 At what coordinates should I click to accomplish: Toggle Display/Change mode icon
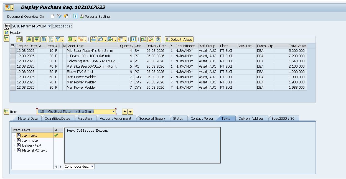pos(59,16)
